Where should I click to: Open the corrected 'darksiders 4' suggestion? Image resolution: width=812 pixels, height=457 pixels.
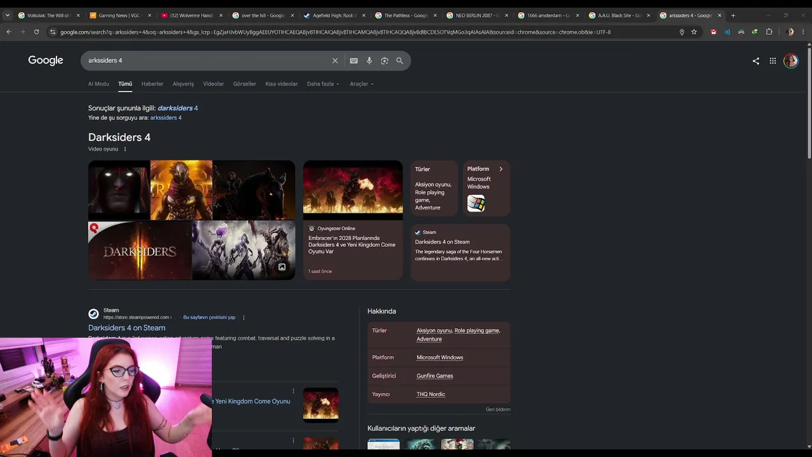coord(178,108)
